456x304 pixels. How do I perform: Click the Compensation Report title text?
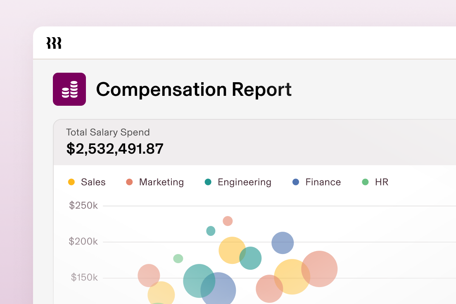click(194, 89)
